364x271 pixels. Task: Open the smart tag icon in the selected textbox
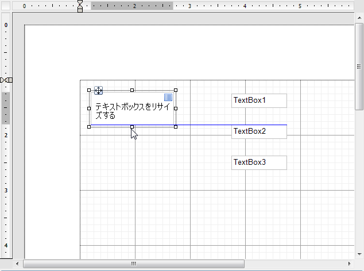[168, 98]
